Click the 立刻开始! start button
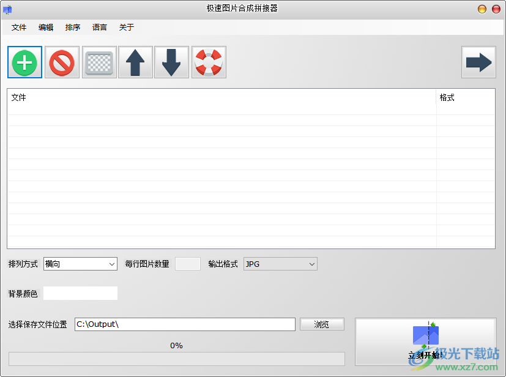Screen dimensions: 506x377 coord(426,342)
